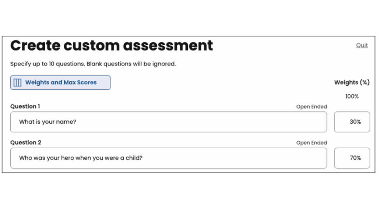
Task: Click the 'Blank questions will be ignored' sentence
Action: pyautogui.click(x=131, y=64)
